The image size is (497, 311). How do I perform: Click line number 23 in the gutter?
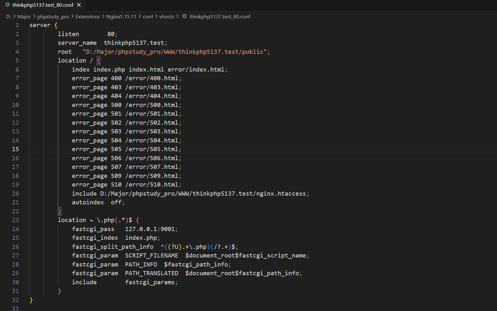(x=15, y=220)
